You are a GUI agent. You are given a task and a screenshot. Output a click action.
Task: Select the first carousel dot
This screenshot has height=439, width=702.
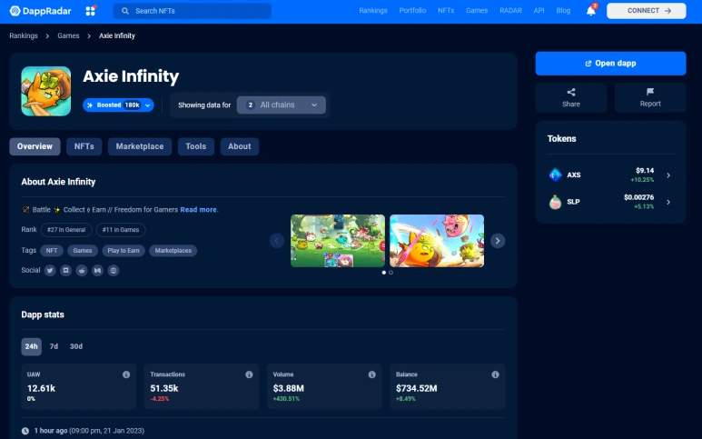tap(383, 273)
